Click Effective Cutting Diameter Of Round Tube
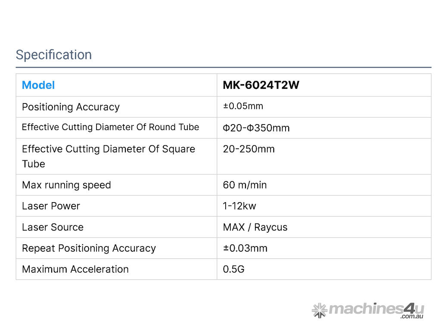 click(x=110, y=127)
